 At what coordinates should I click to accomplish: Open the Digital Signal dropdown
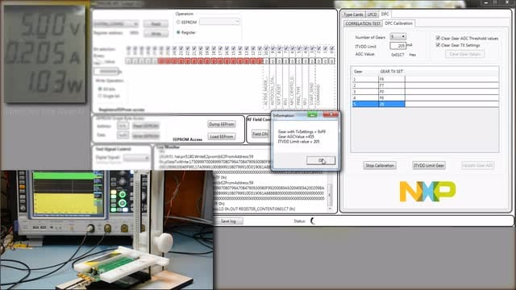click(x=136, y=158)
